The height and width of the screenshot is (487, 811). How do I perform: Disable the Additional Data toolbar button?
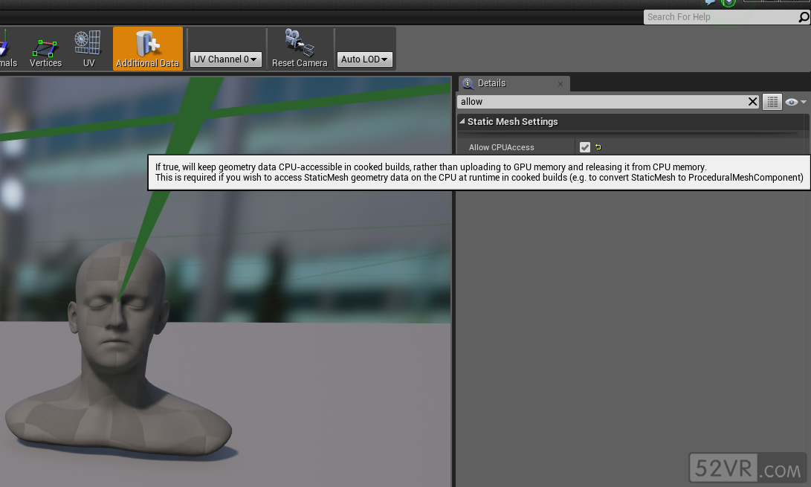147,49
